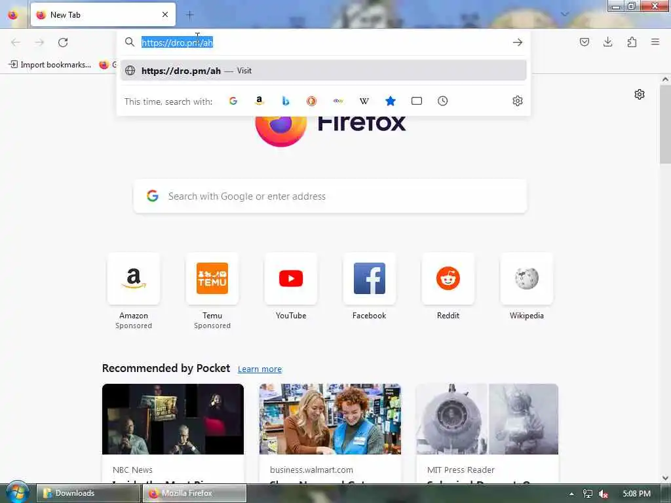The height and width of the screenshot is (503, 671).
Task: Open the taskbar clock 5:08 PM
Action: [x=636, y=494]
